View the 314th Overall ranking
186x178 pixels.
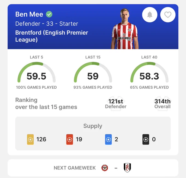(162, 104)
